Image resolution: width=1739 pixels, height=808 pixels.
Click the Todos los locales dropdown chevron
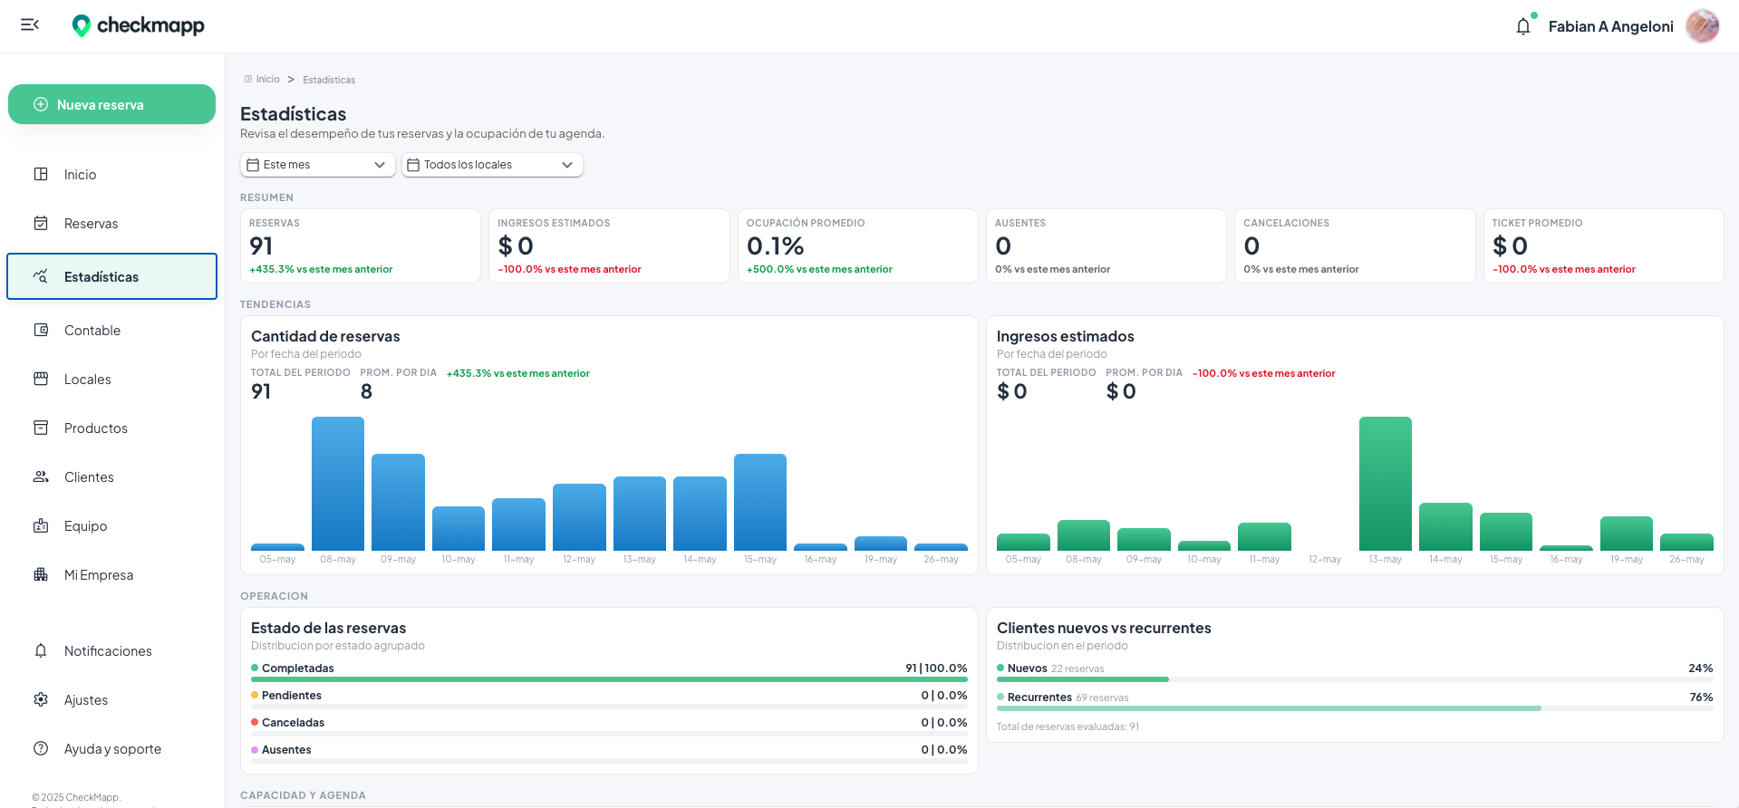[x=567, y=165]
